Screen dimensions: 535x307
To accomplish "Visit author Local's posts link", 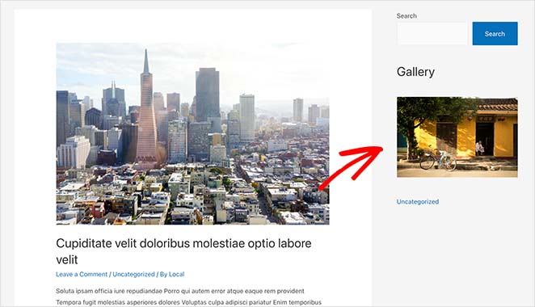I will pyautogui.click(x=177, y=274).
